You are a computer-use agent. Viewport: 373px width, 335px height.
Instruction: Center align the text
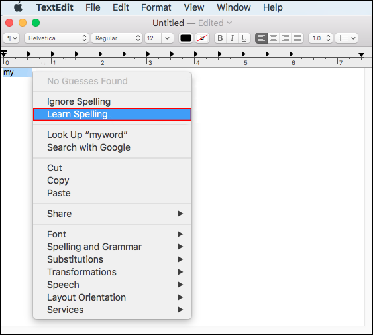coord(274,38)
